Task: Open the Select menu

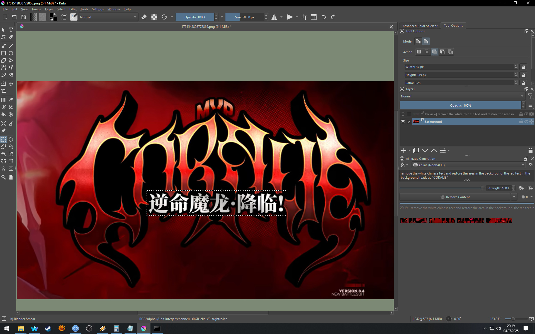Action: [61, 9]
